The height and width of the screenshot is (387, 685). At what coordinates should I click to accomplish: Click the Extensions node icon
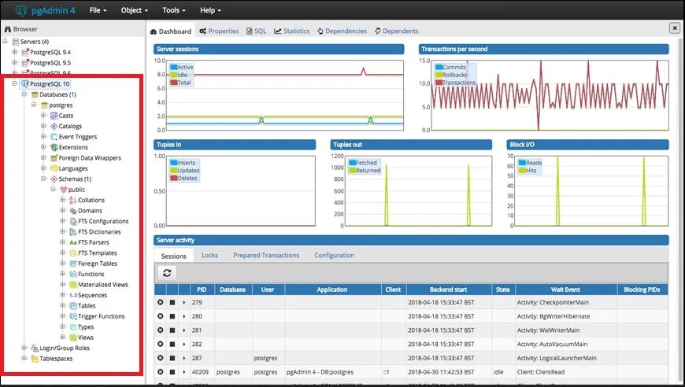click(54, 147)
